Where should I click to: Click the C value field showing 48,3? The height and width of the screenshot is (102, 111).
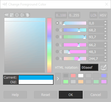96,52
